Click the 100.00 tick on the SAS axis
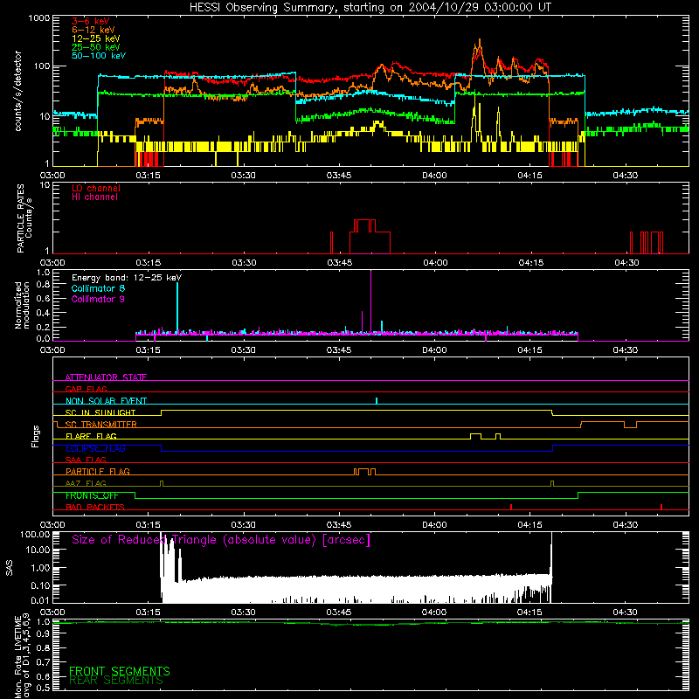The width and height of the screenshot is (699, 699). [x=35, y=534]
